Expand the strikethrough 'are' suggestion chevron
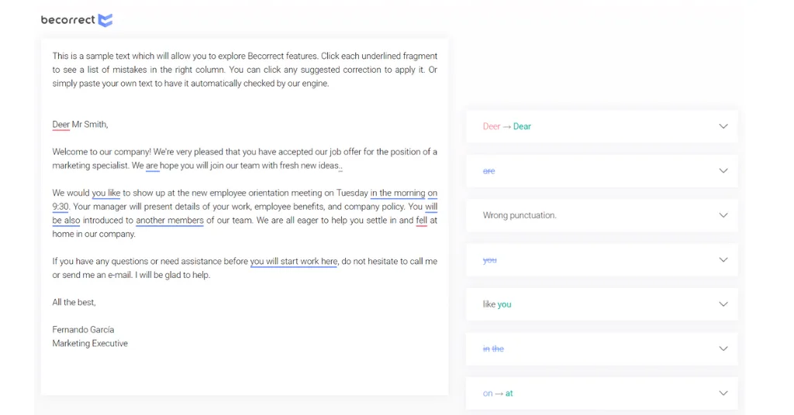The width and height of the screenshot is (794, 415). click(x=723, y=171)
